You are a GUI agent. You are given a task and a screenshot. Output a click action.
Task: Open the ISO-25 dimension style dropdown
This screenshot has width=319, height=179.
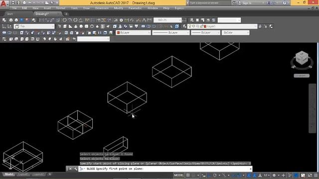point(167,20)
